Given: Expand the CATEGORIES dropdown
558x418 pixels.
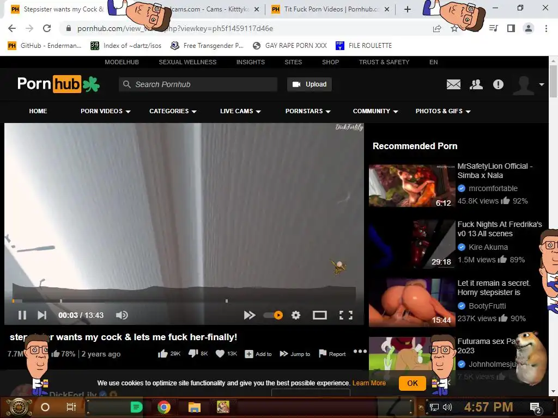Looking at the screenshot, I should pyautogui.click(x=173, y=111).
